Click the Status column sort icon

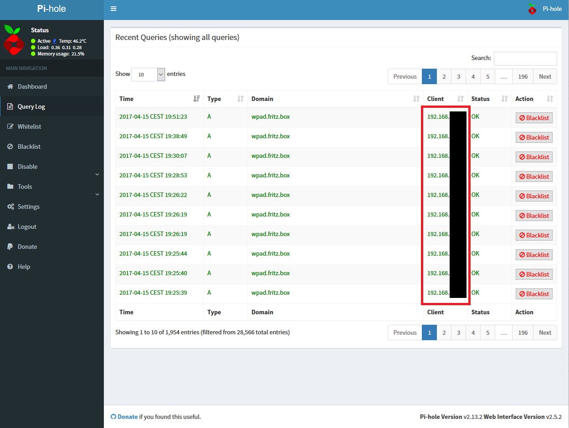504,99
